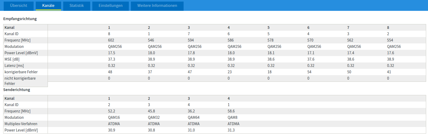Click upstream Power Level 31.3 value
The height and width of the screenshot is (136, 428).
pos(231,130)
